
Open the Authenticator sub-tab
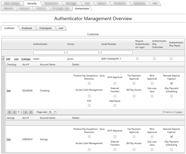[x=82, y=9]
